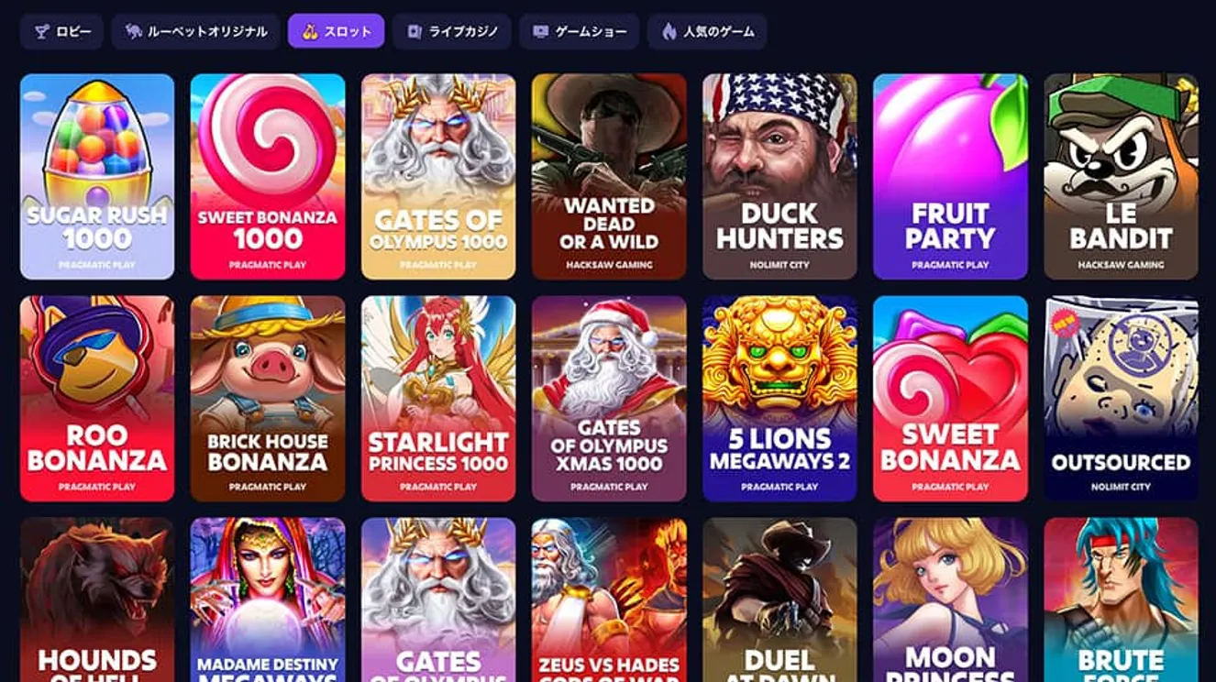Open the ロビー tab

point(61,31)
